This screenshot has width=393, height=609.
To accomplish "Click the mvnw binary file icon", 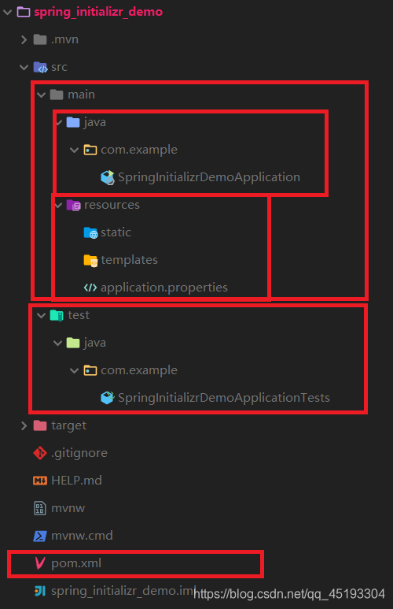I will [40, 508].
